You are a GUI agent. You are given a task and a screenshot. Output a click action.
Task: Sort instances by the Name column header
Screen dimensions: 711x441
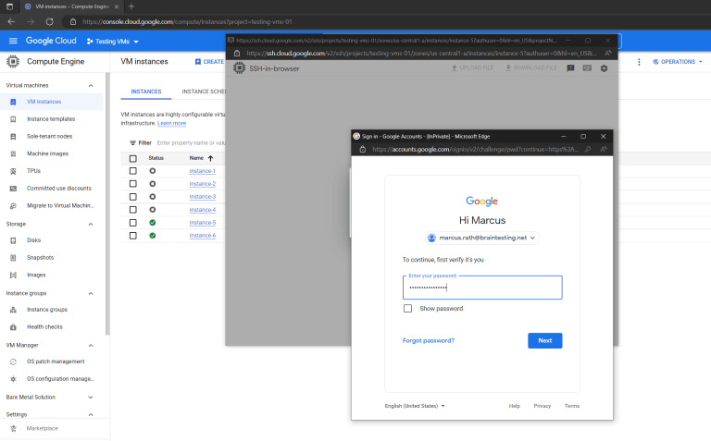coord(201,158)
